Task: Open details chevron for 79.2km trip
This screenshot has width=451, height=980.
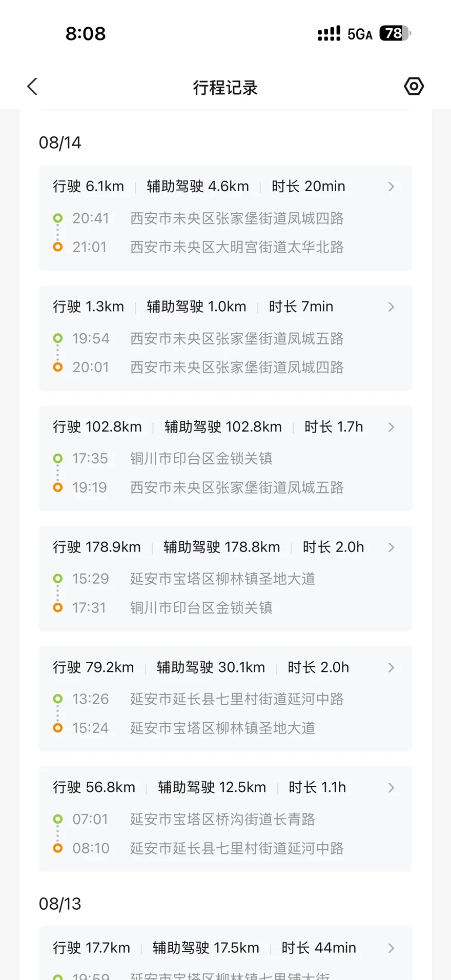Action: click(x=391, y=667)
